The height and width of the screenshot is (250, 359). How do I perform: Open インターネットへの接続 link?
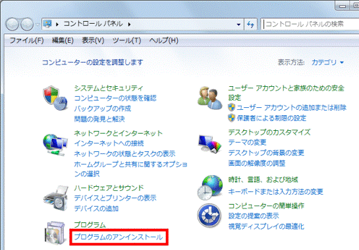(x=109, y=143)
